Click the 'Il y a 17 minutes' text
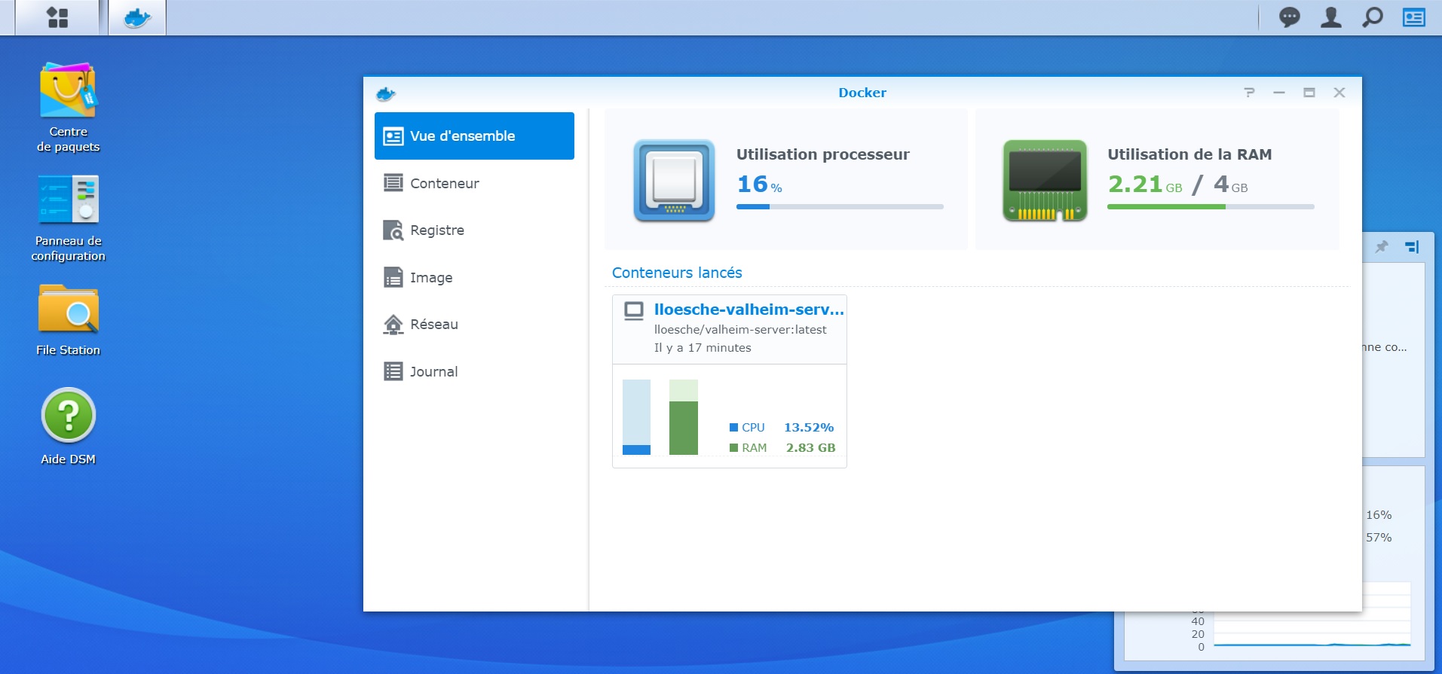Screen dimensions: 1442x674 (703, 348)
